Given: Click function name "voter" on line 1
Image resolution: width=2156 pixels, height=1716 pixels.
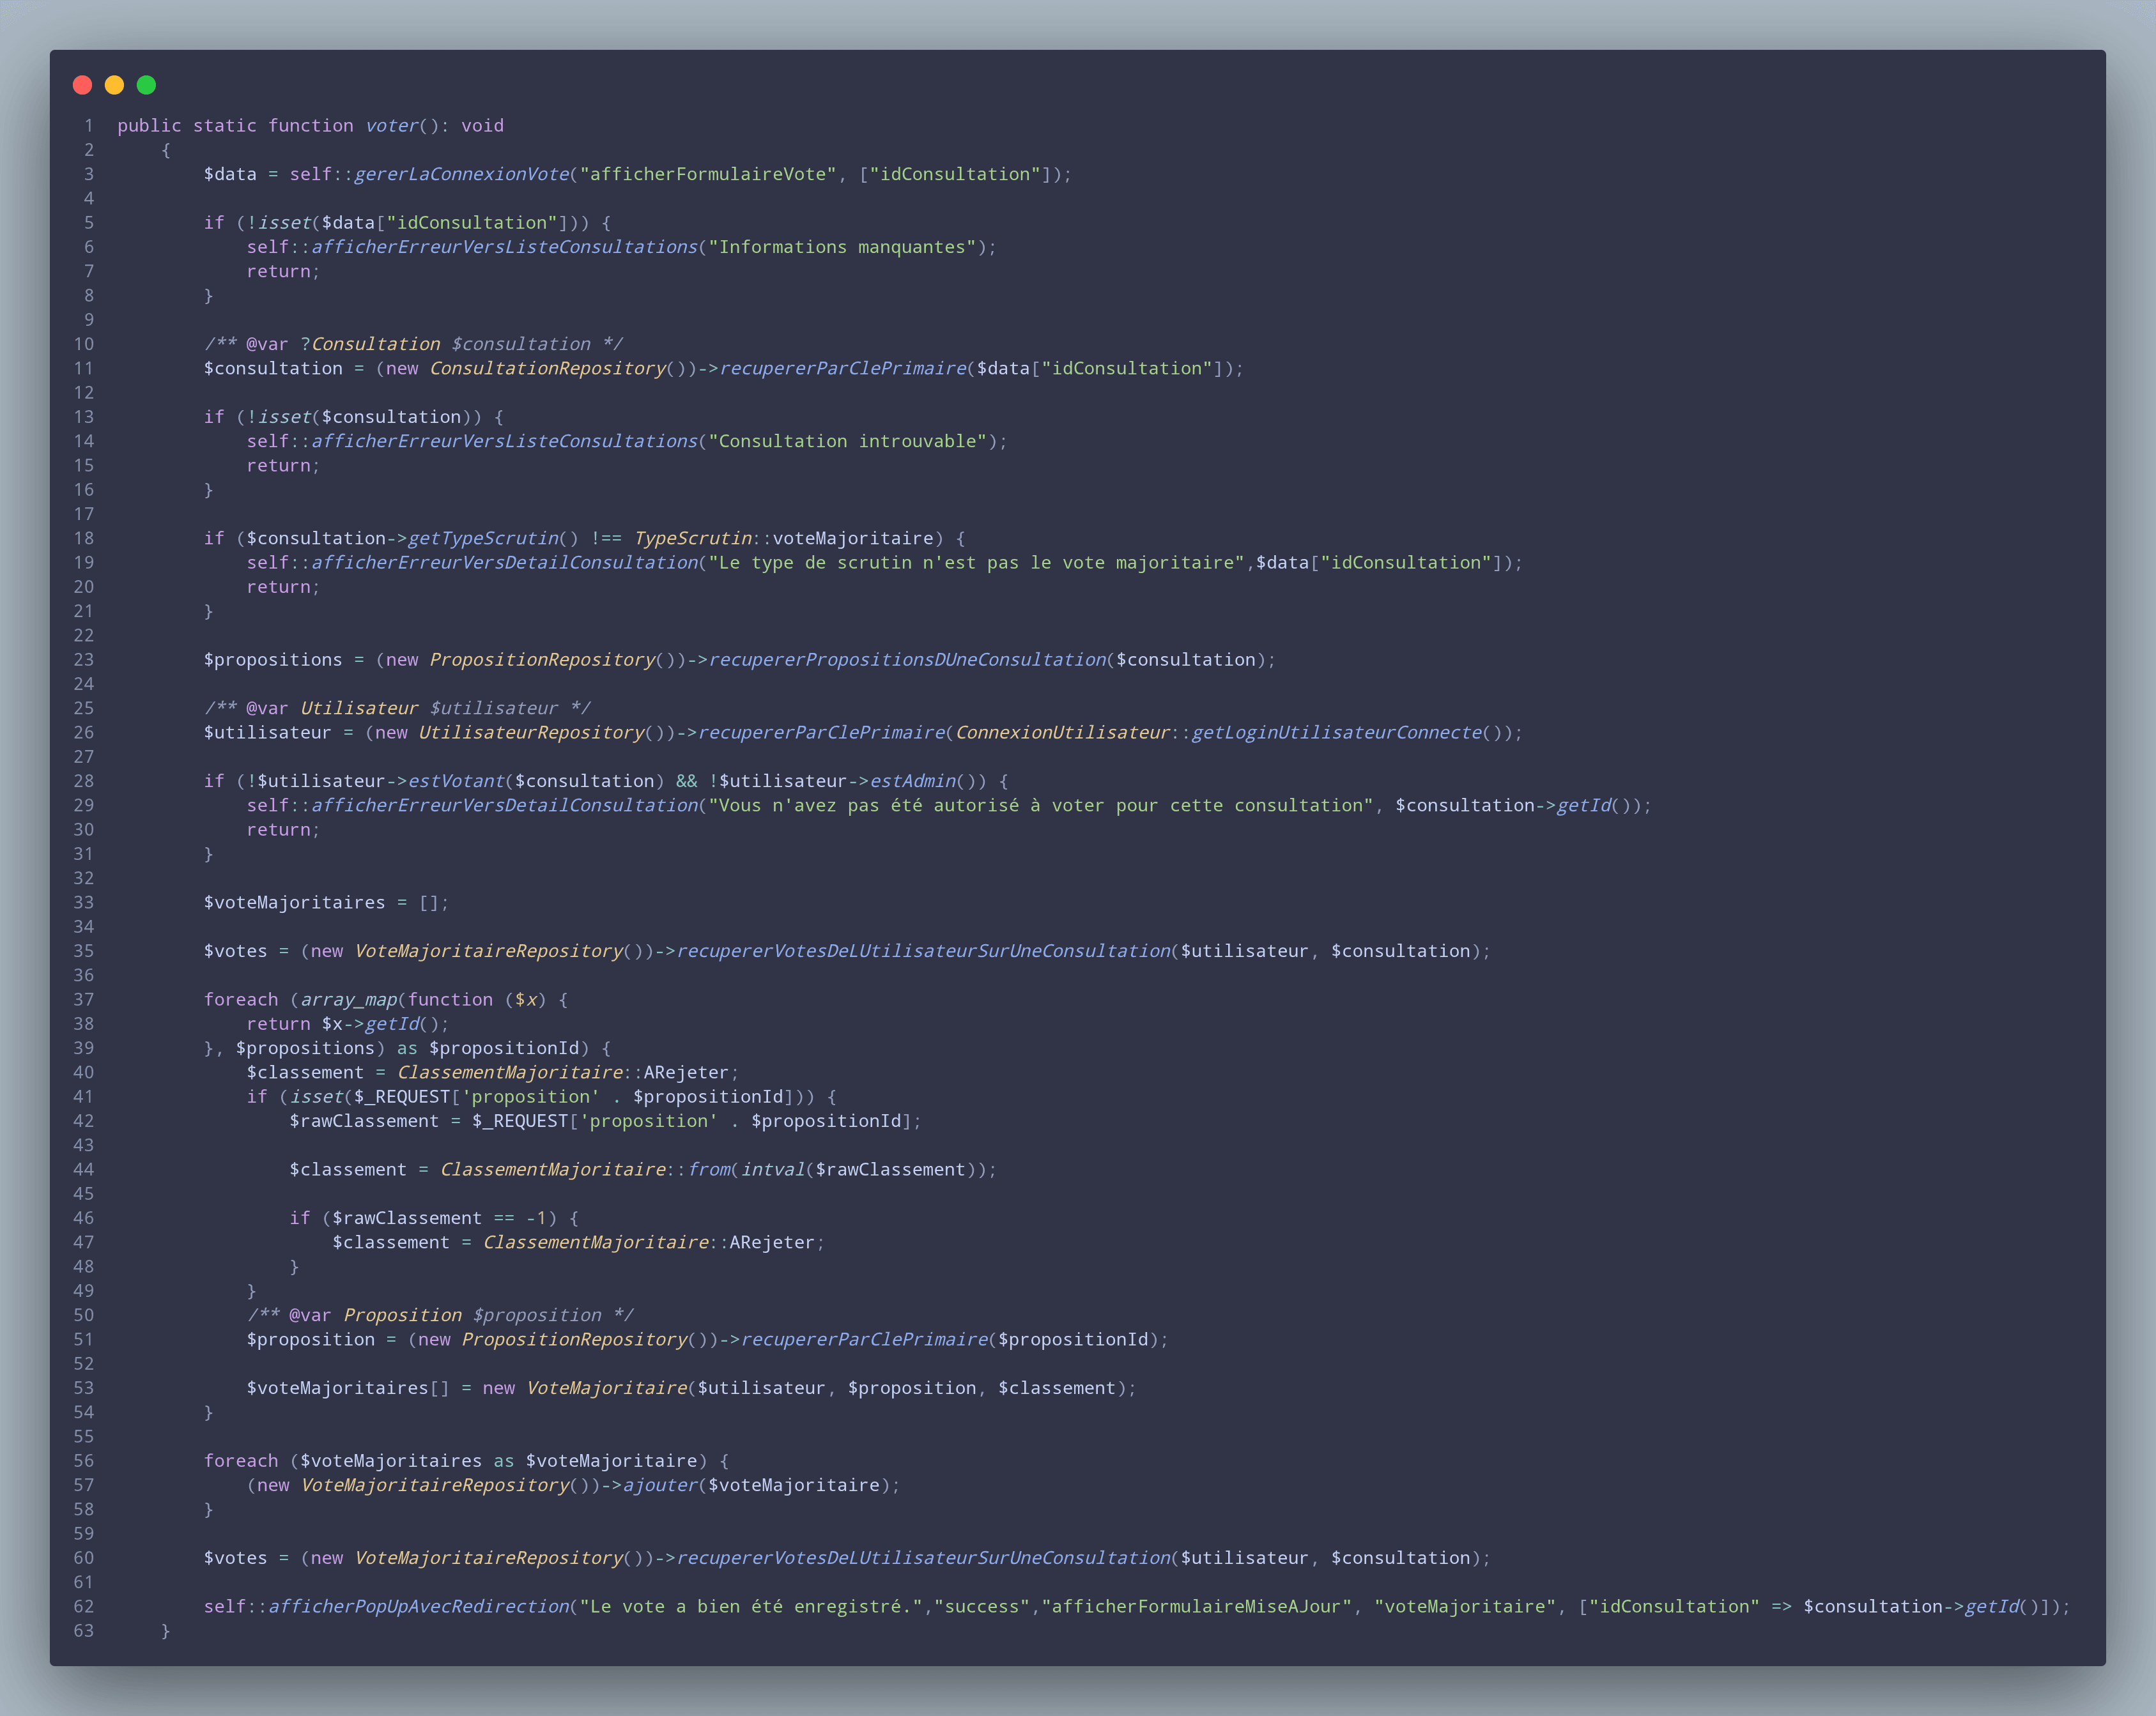Looking at the screenshot, I should click(x=392, y=126).
